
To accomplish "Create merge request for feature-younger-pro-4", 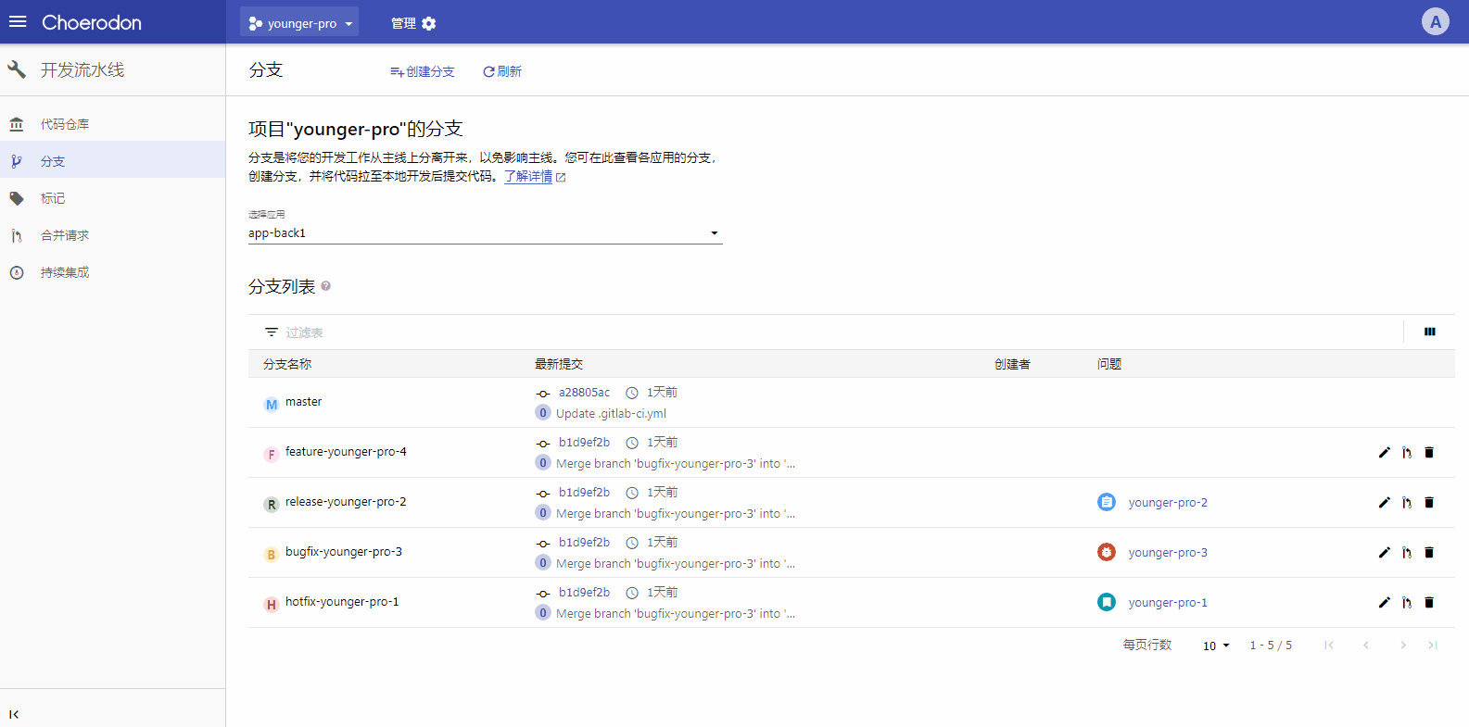I will tap(1407, 453).
